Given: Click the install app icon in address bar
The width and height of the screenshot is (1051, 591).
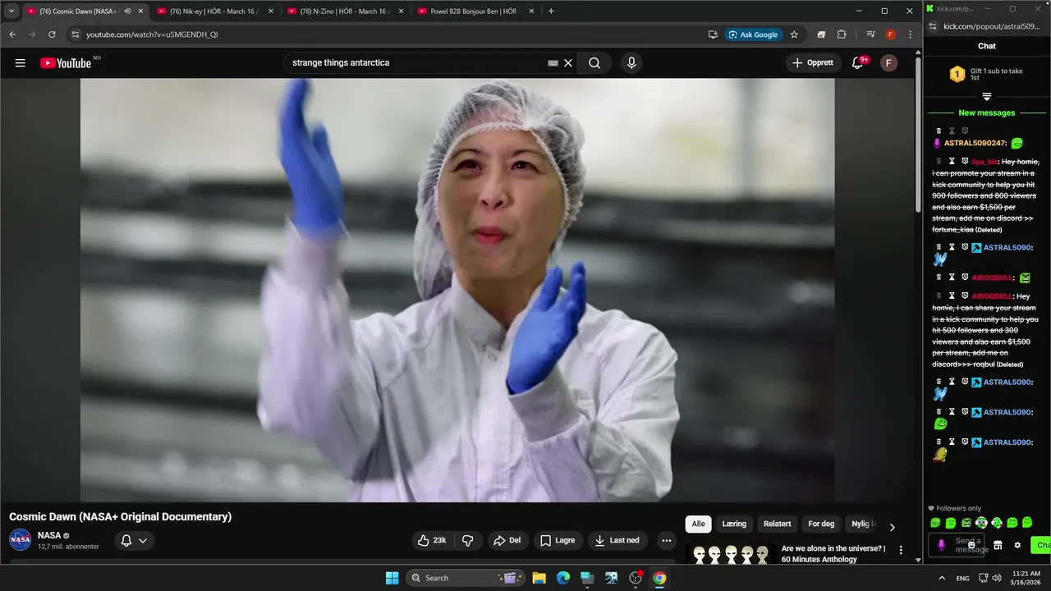Looking at the screenshot, I should [x=713, y=34].
